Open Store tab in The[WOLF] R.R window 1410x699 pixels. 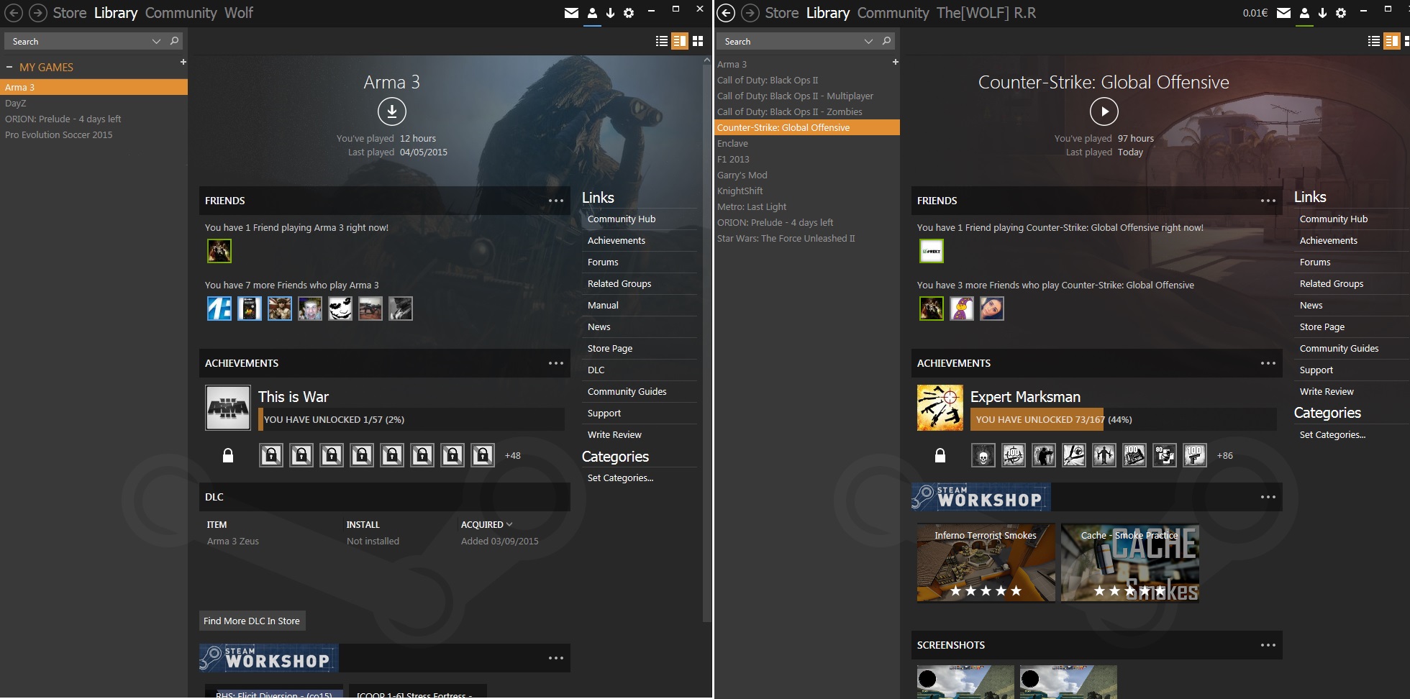coord(782,13)
